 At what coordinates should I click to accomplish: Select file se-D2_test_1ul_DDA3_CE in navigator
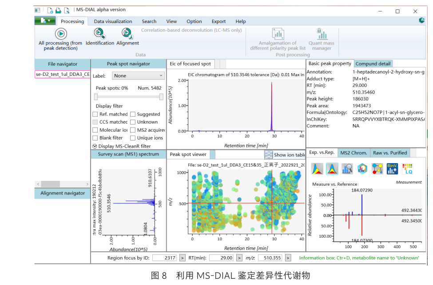tap(63, 74)
